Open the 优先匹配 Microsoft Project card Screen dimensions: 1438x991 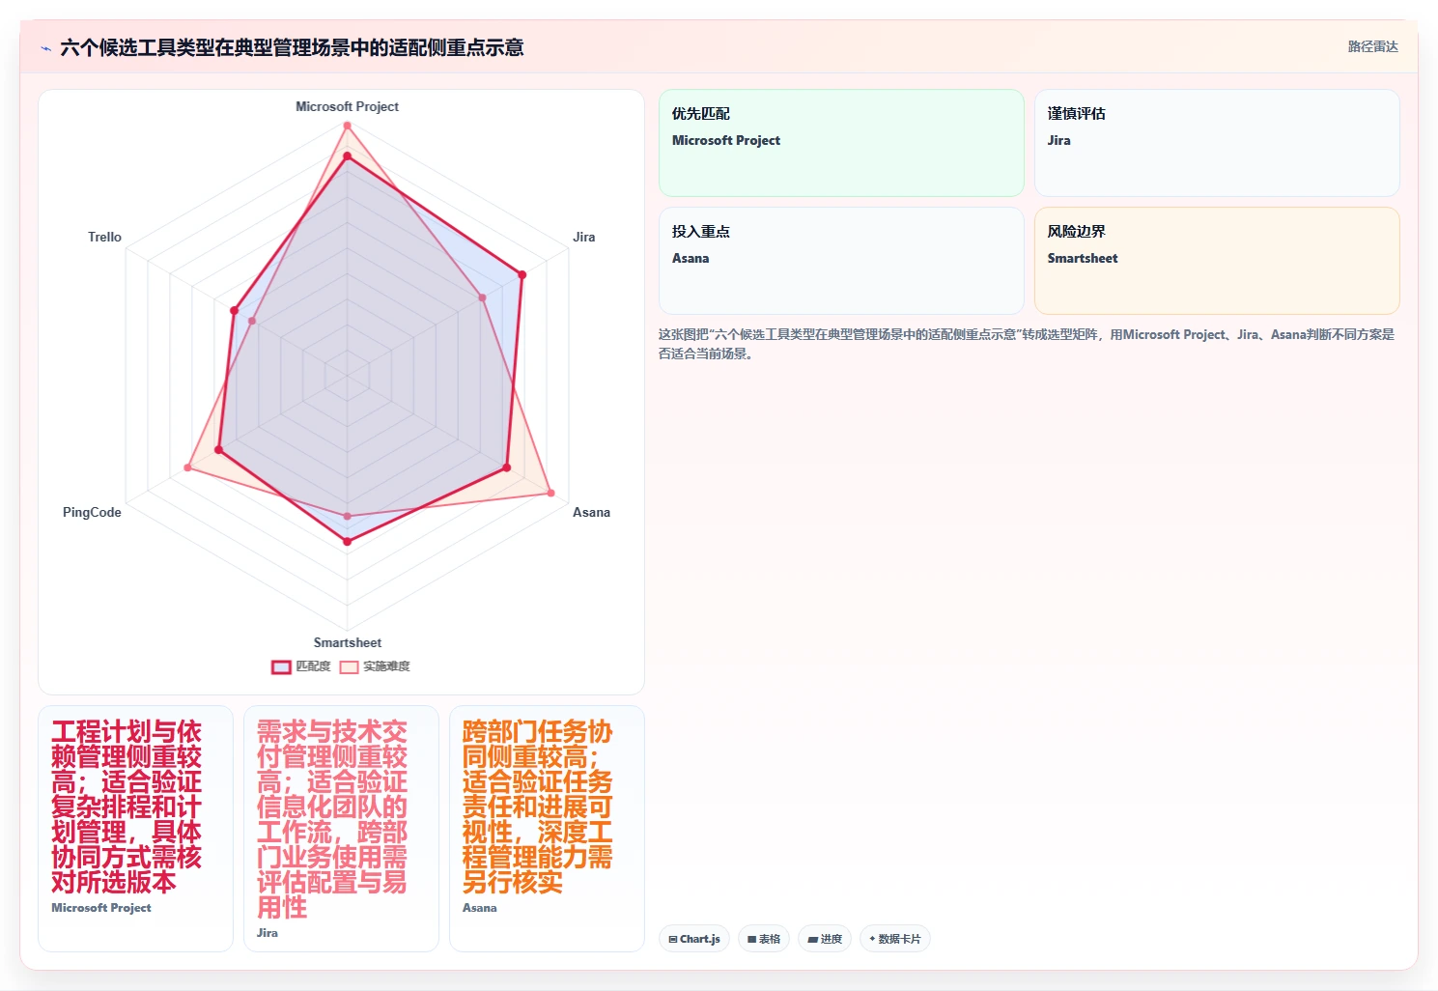pos(841,143)
